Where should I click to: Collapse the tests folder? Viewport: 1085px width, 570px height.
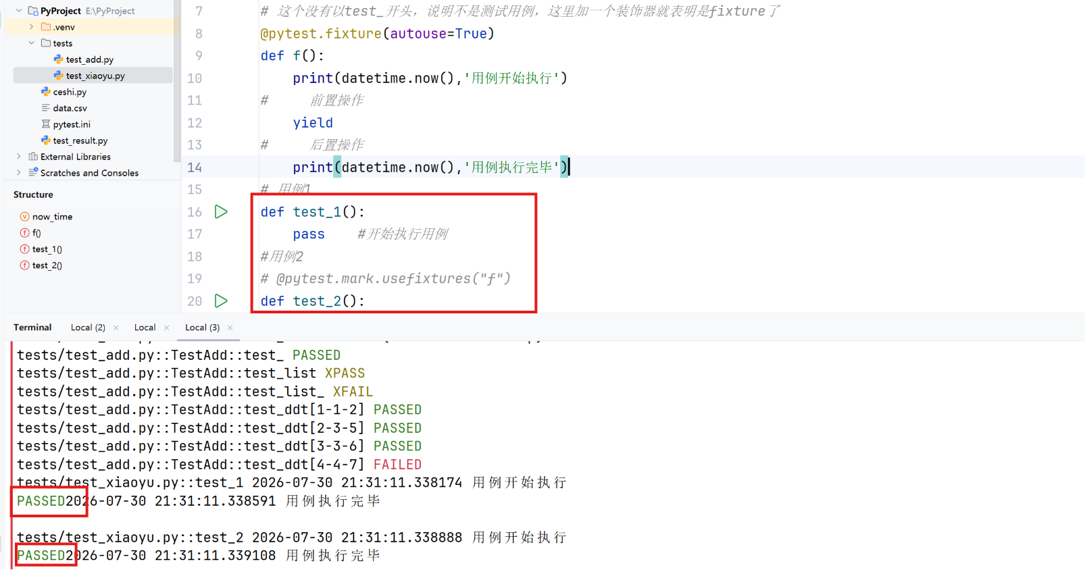coord(32,43)
